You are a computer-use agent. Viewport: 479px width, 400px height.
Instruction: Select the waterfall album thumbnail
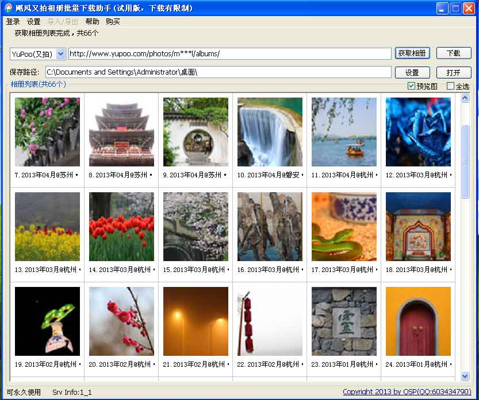coord(269,132)
